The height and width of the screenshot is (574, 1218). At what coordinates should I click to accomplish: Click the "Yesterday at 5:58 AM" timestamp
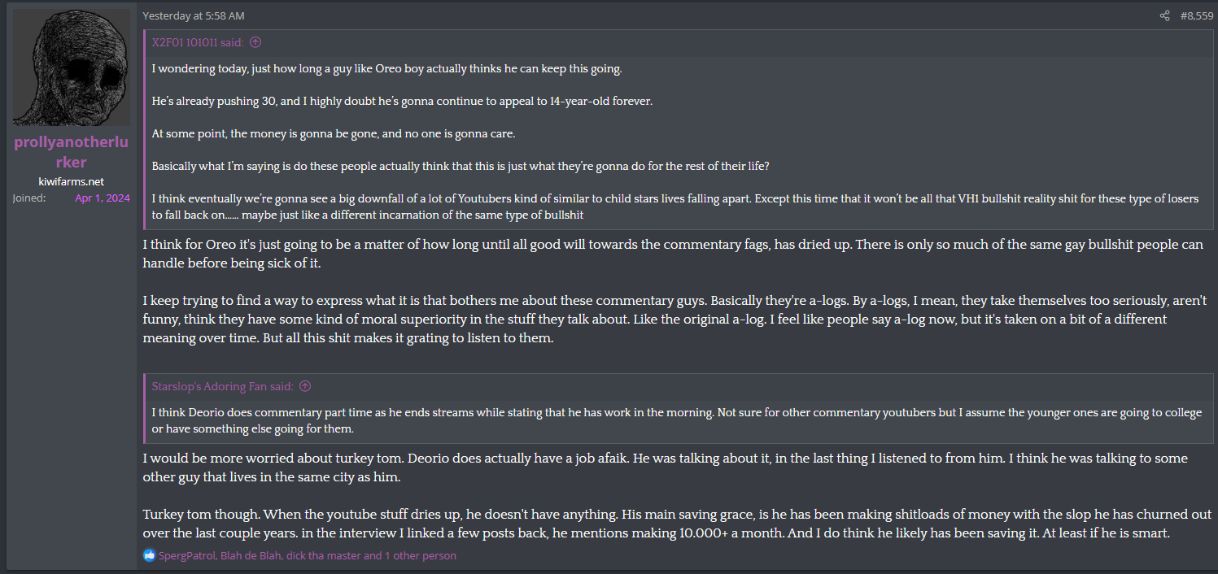coord(194,15)
